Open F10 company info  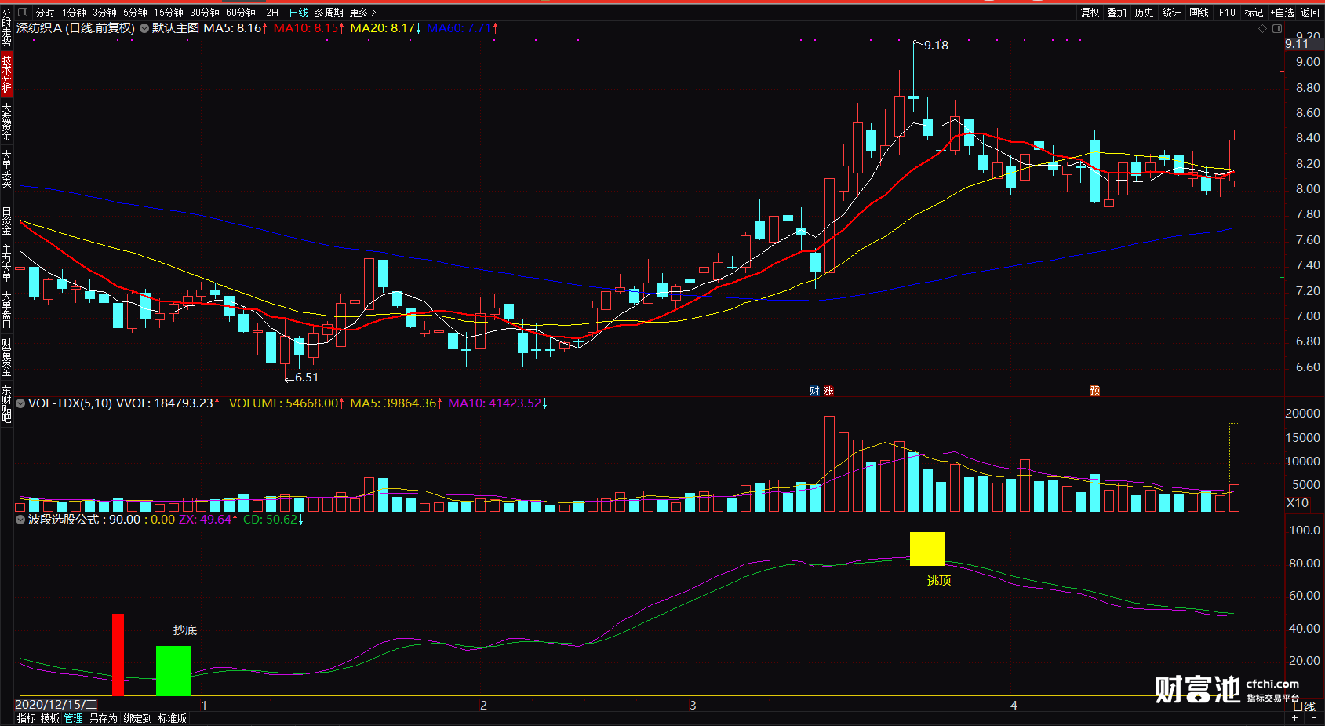pyautogui.click(x=1227, y=13)
